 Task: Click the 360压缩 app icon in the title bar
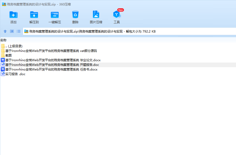4,4
